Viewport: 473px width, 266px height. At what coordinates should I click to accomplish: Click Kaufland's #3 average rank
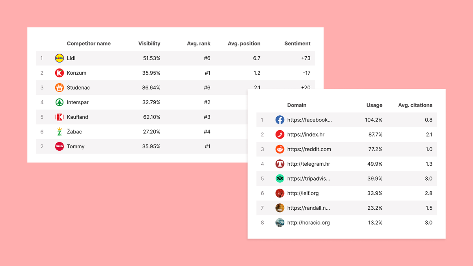[207, 117]
